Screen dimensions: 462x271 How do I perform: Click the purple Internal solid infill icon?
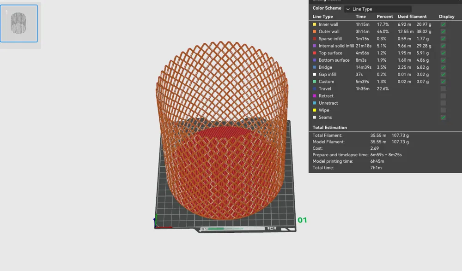pyautogui.click(x=315, y=46)
